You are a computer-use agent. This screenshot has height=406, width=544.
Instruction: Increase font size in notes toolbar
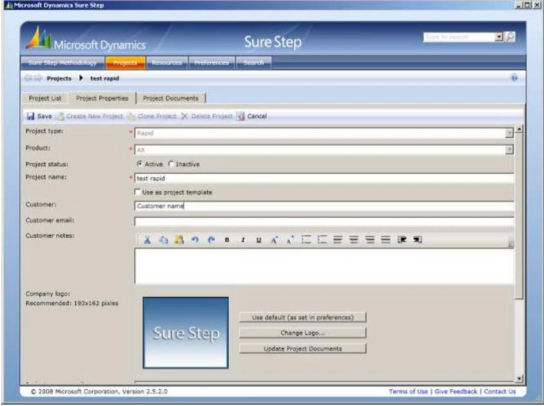[275, 240]
